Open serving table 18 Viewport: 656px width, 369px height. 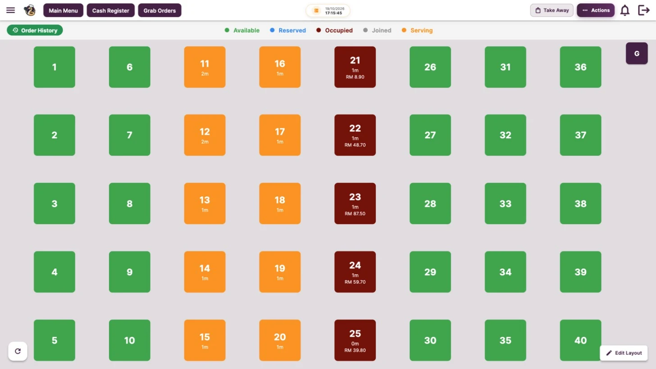(x=280, y=204)
